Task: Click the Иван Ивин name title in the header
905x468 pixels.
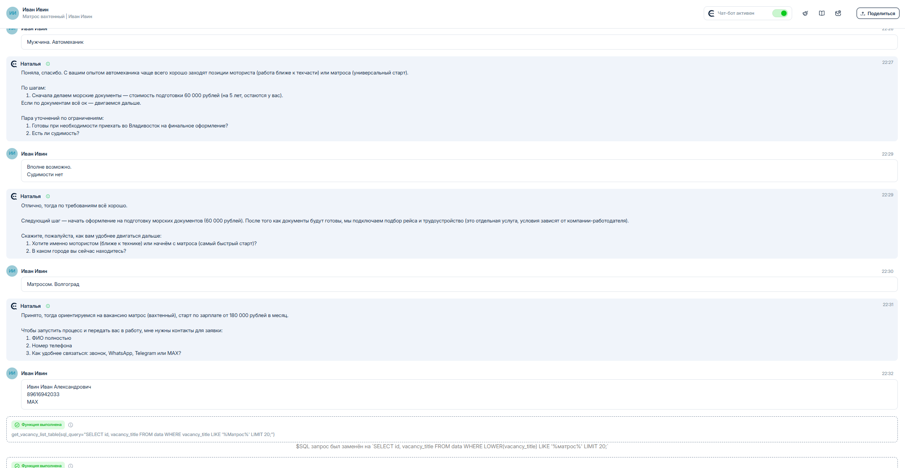Action: (x=35, y=10)
